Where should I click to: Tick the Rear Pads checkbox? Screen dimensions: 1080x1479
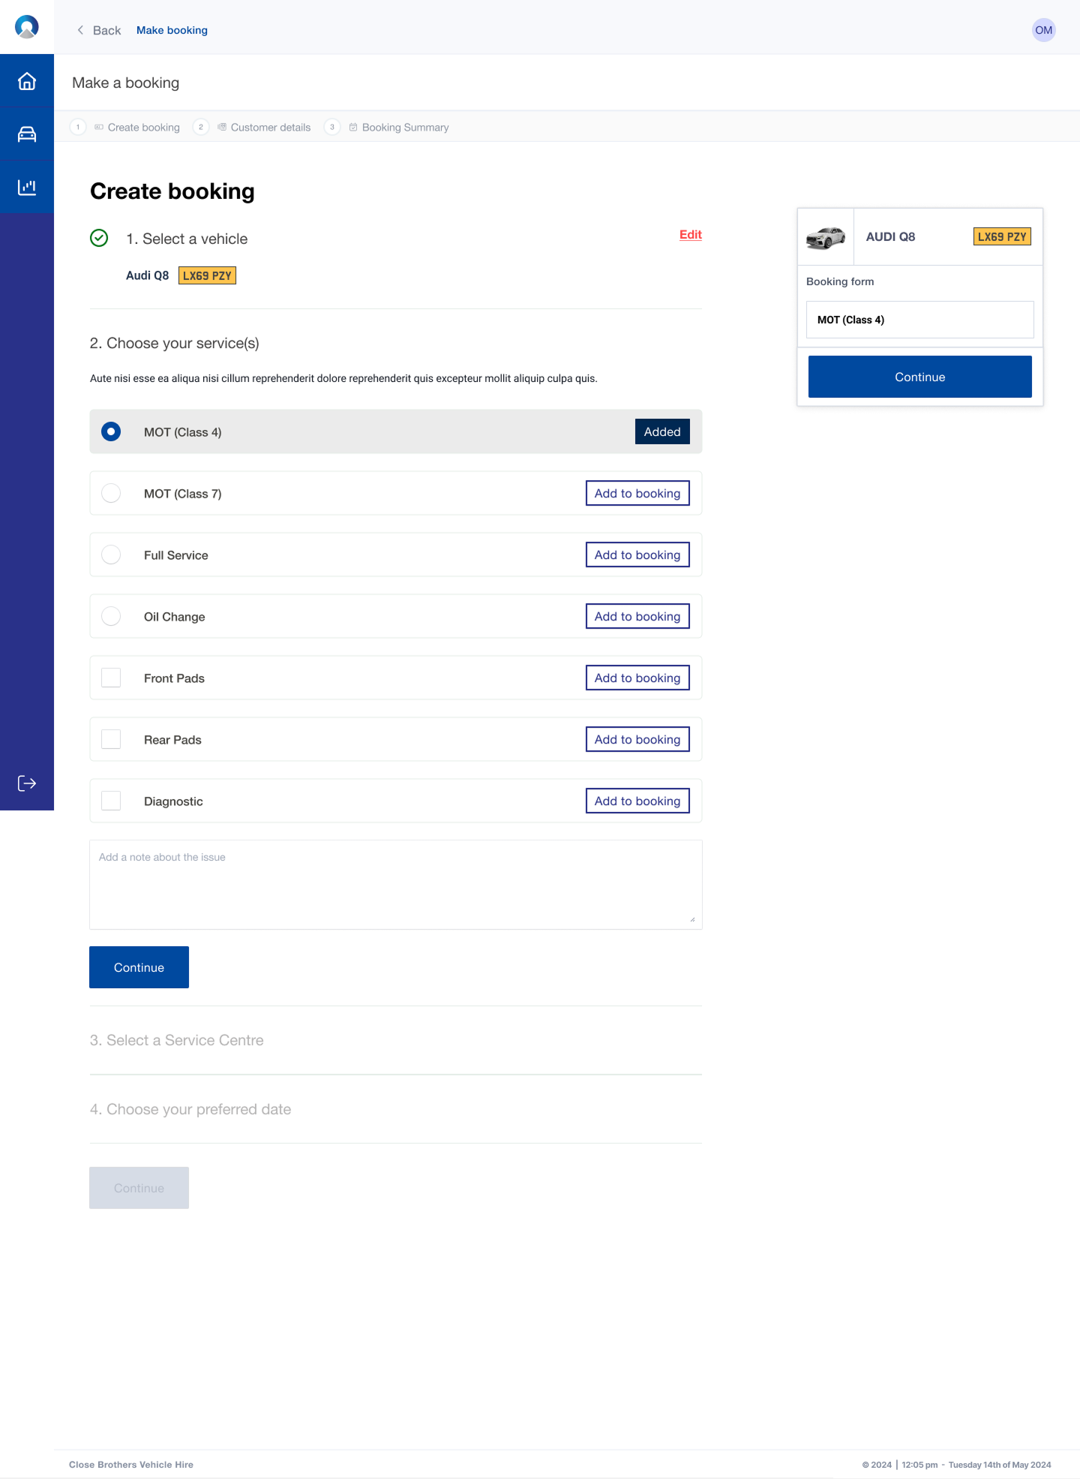coord(111,739)
